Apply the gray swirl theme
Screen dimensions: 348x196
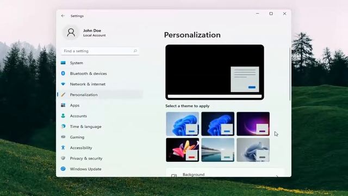click(x=253, y=150)
